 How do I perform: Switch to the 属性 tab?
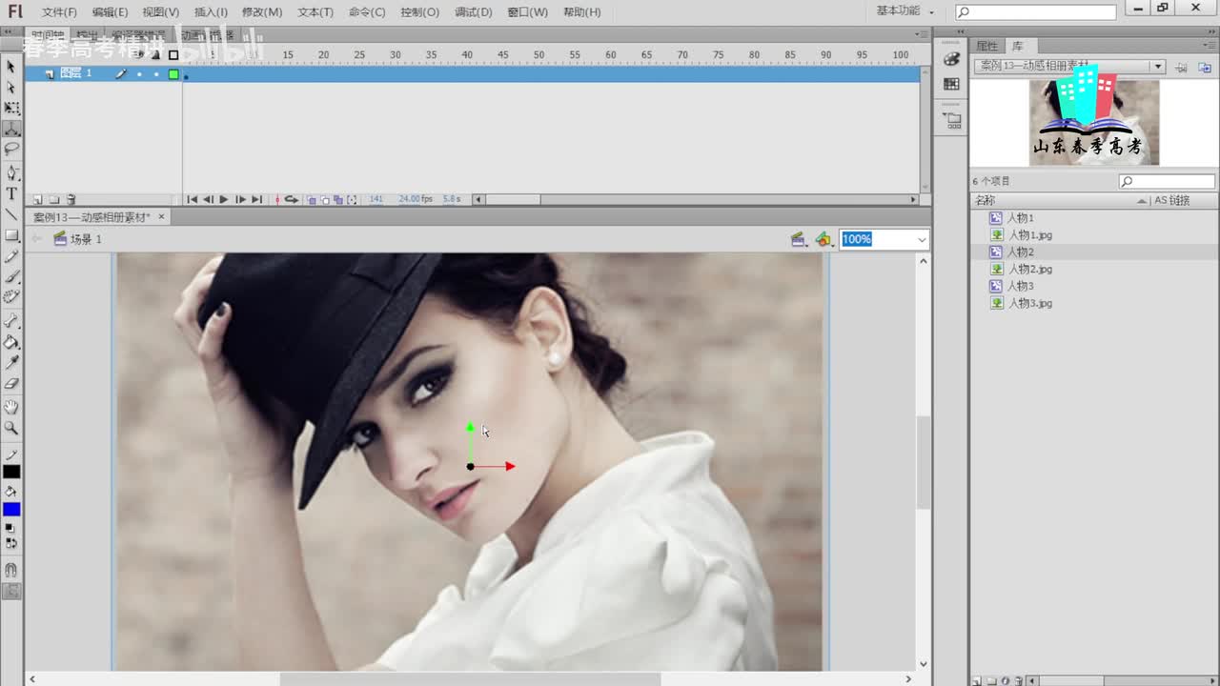[986, 46]
